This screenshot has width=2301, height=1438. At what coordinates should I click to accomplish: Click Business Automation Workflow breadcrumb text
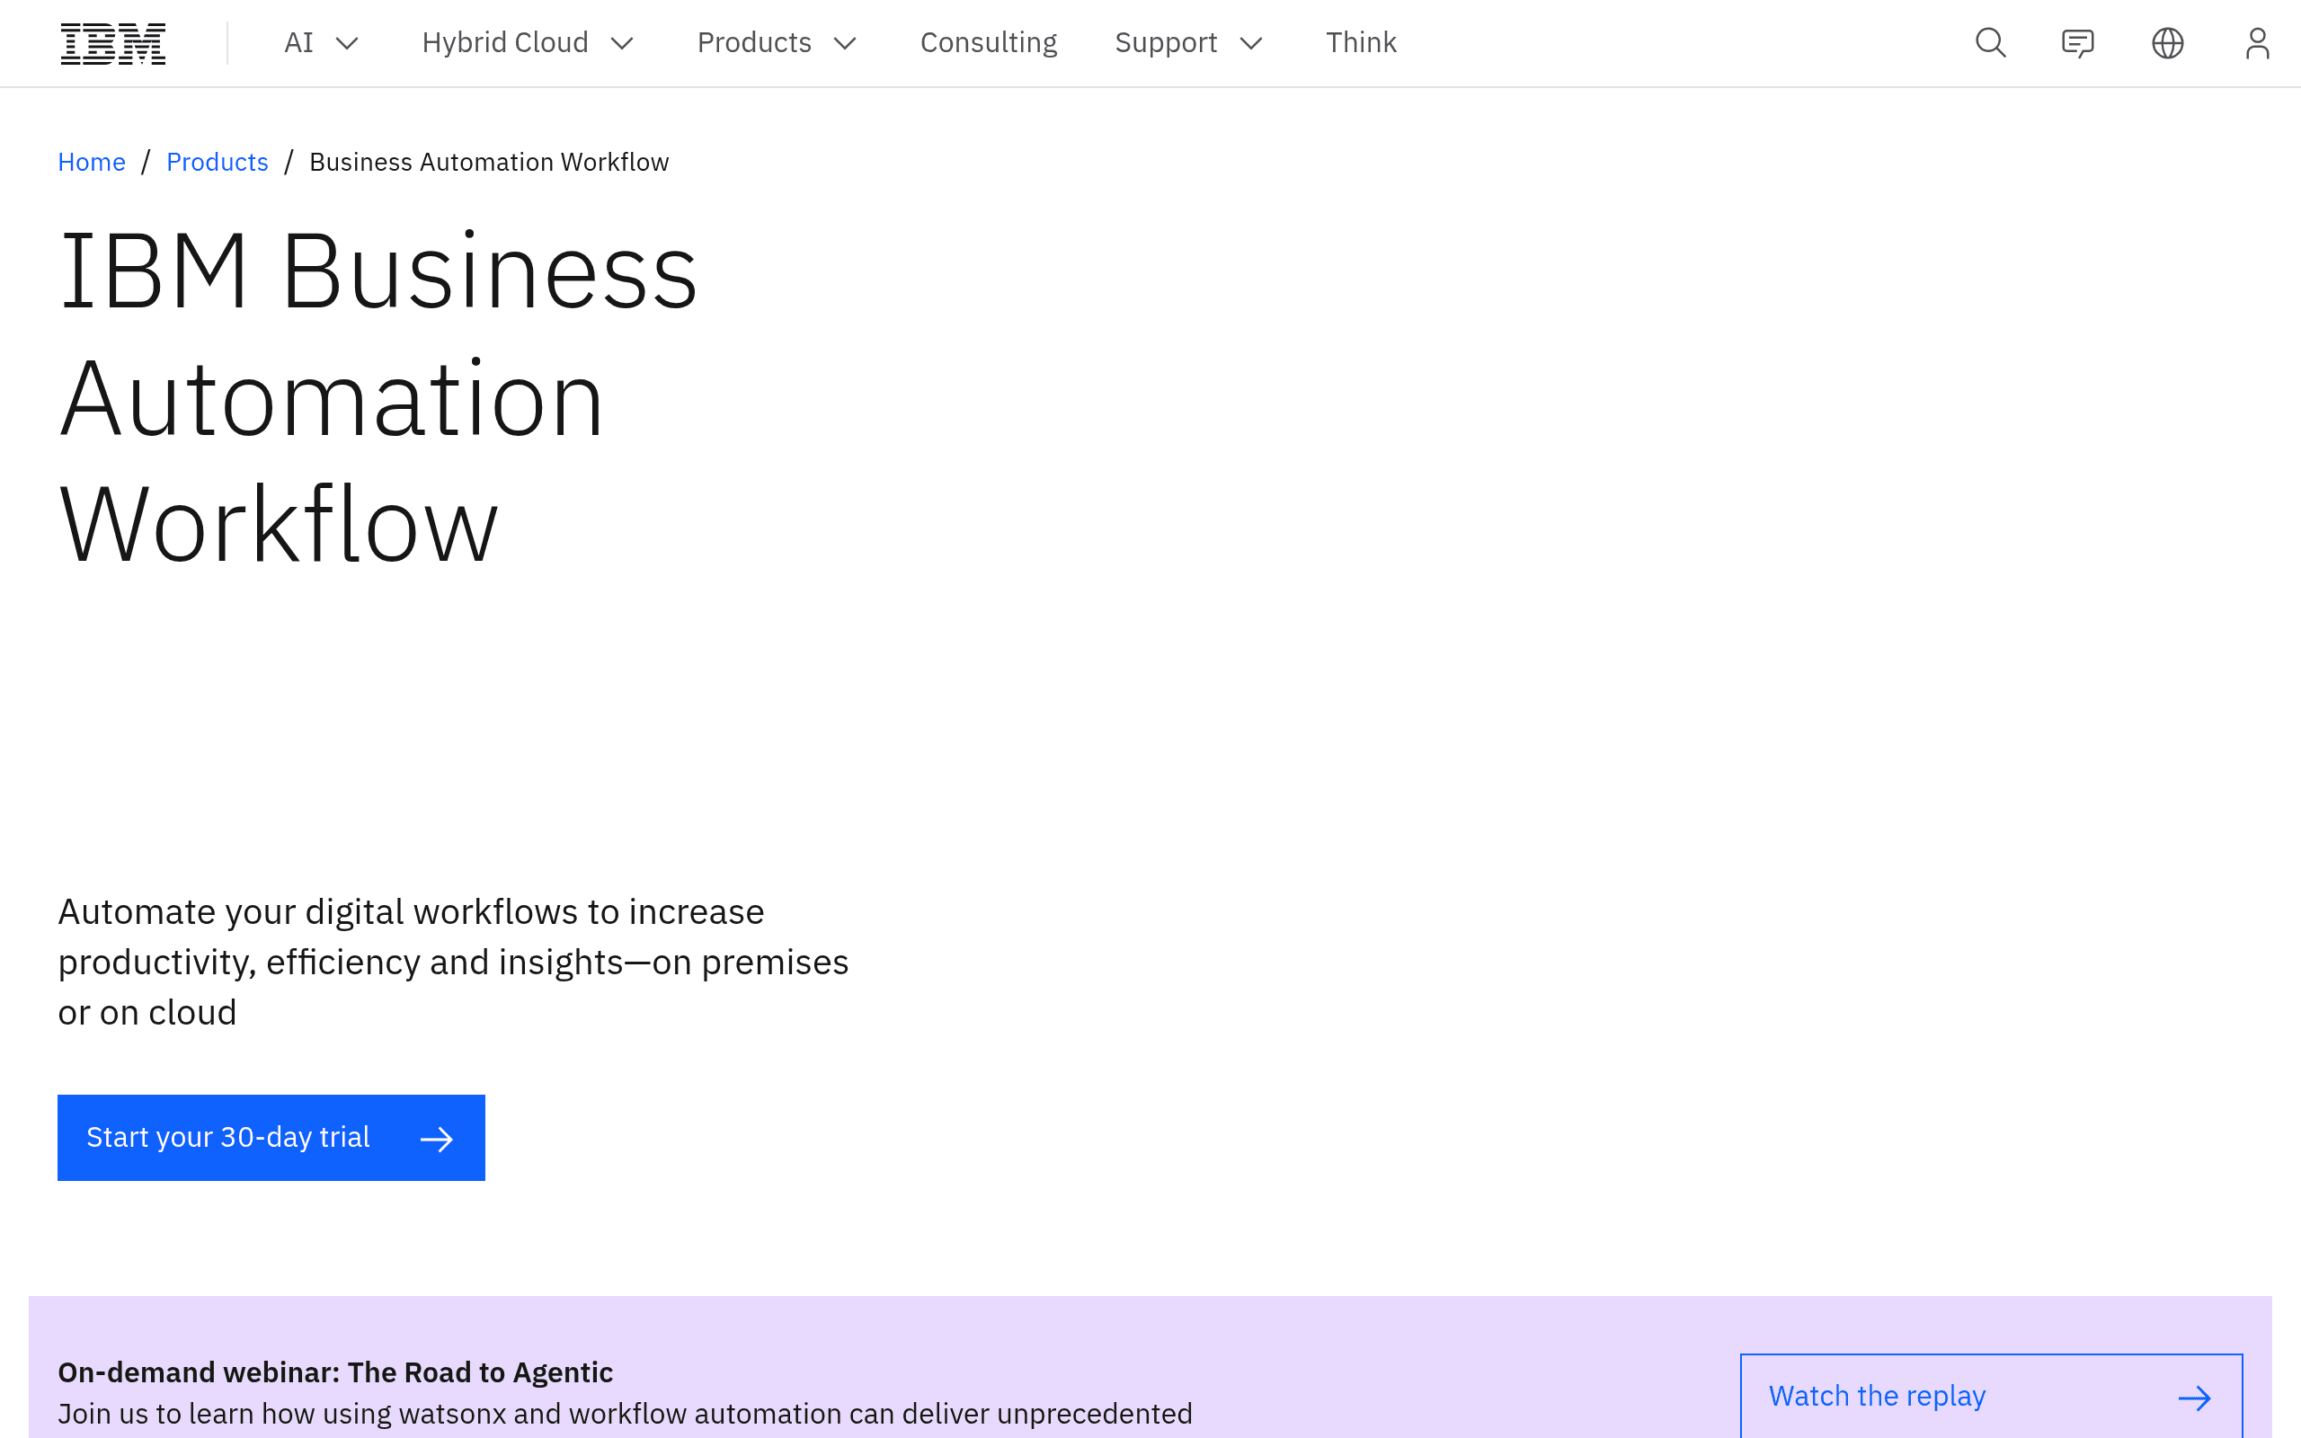coord(489,163)
